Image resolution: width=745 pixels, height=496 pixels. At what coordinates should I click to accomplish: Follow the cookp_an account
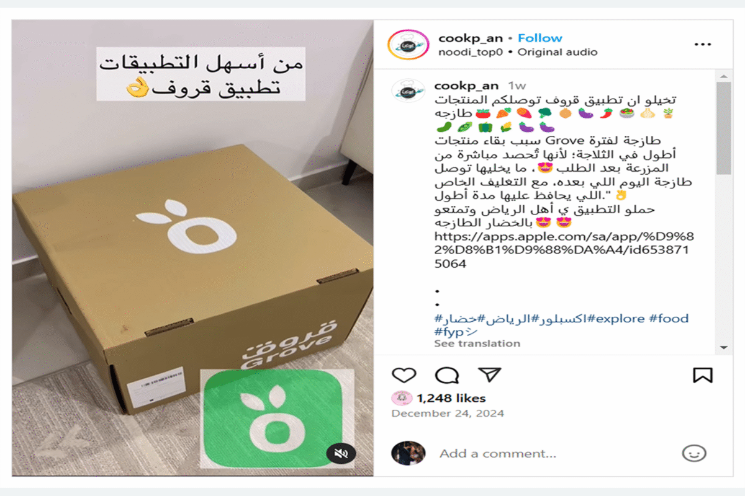(x=540, y=38)
